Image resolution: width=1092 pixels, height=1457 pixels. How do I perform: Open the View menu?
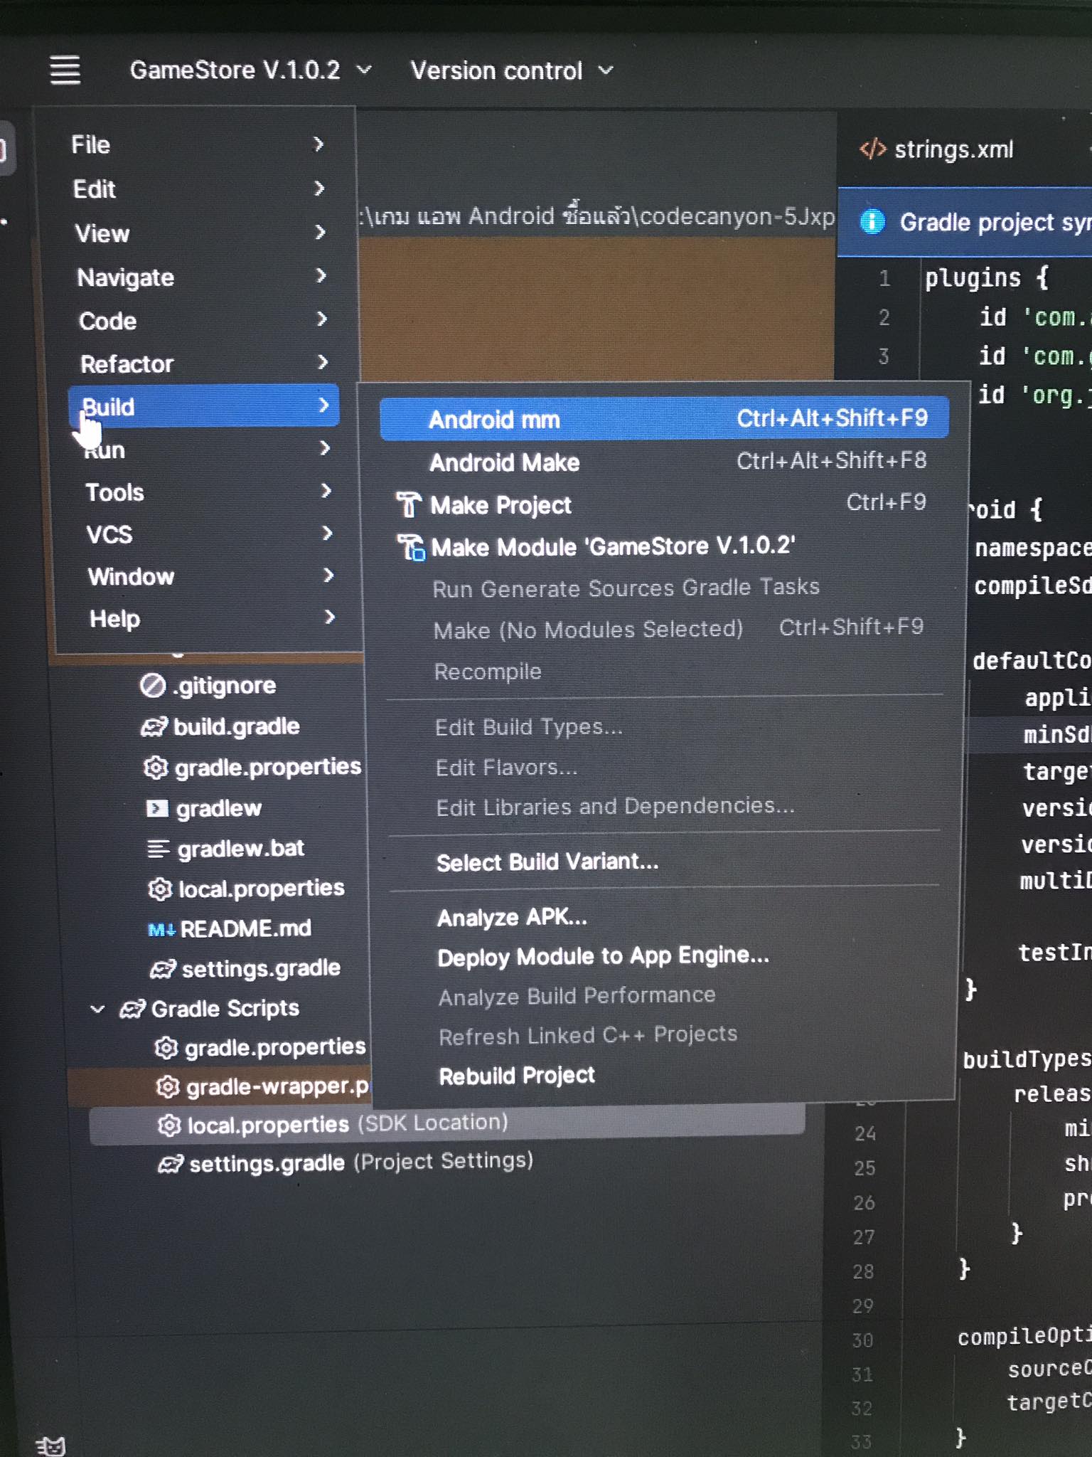click(200, 233)
